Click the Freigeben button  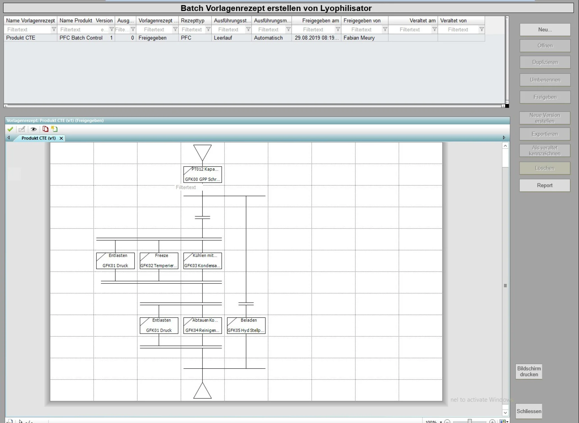tap(545, 97)
